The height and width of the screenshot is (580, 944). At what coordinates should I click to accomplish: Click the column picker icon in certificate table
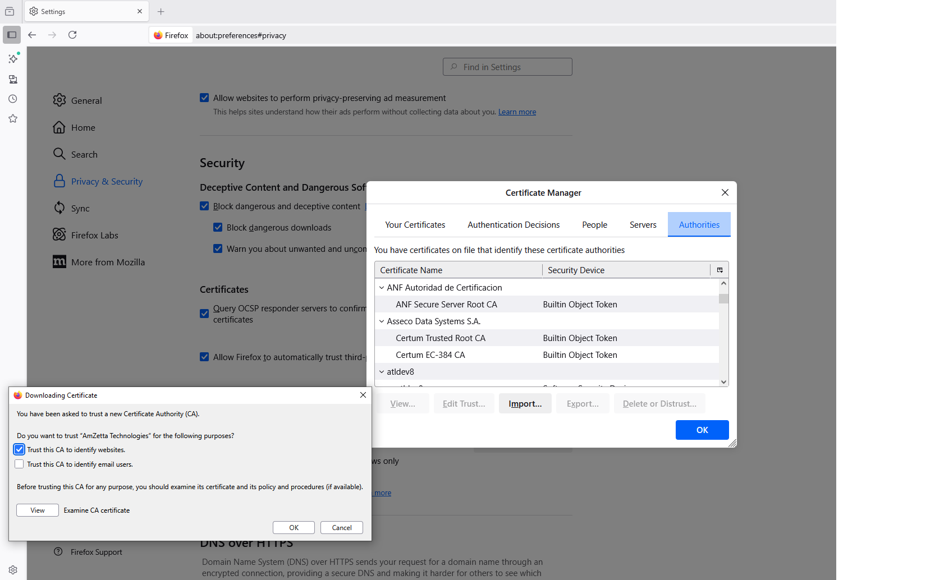(720, 270)
